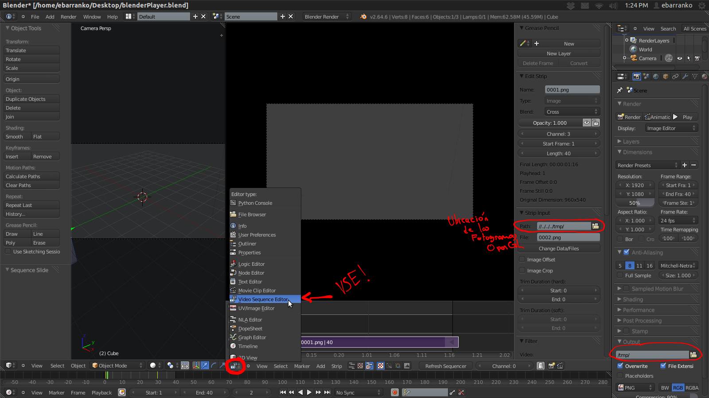Select Python Console editor type
The height and width of the screenshot is (398, 709).
point(265,203)
